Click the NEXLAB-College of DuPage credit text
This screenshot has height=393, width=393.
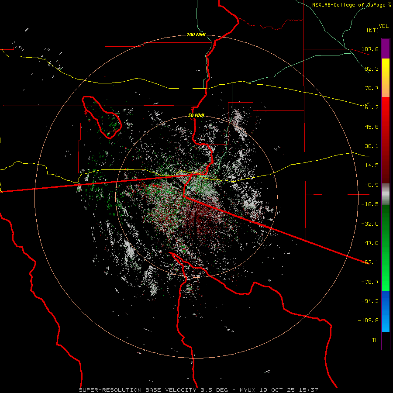point(352,5)
